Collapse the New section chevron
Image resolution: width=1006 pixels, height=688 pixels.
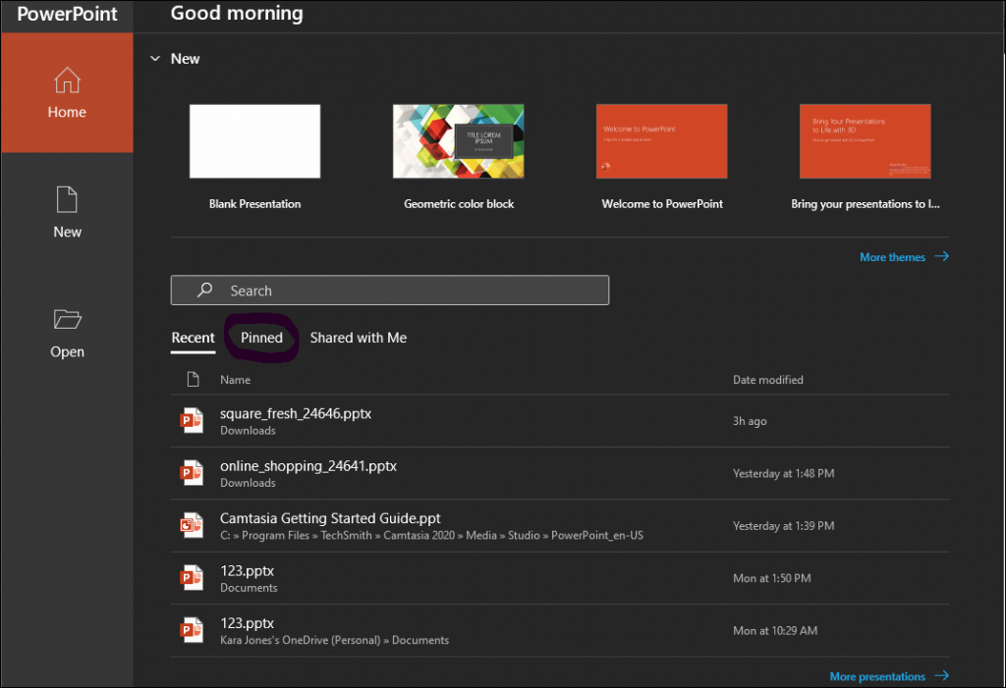click(x=155, y=58)
